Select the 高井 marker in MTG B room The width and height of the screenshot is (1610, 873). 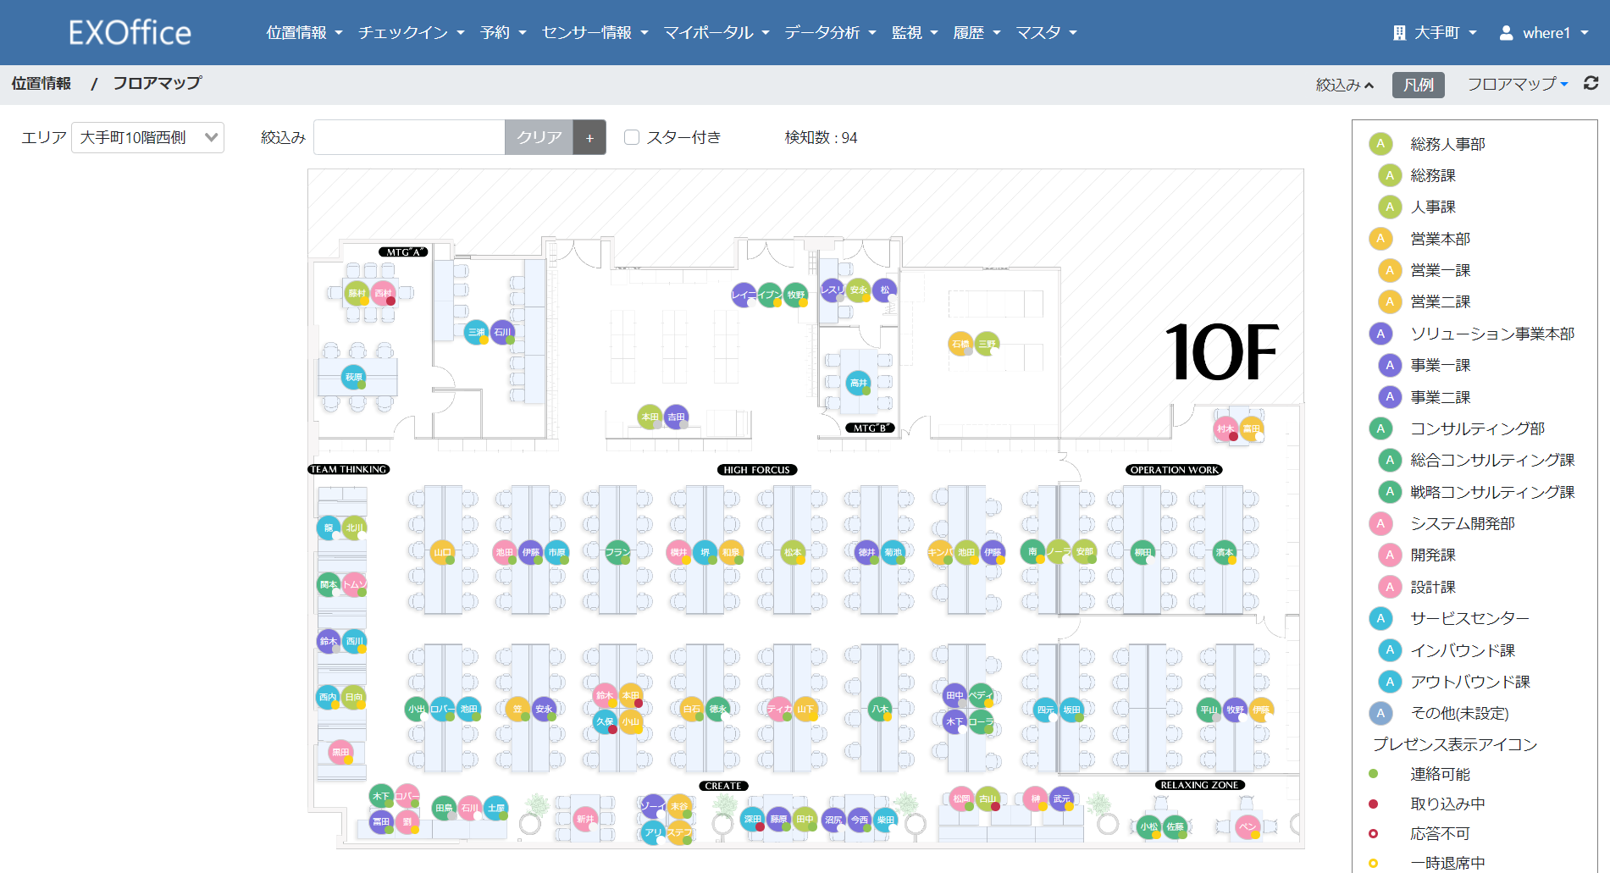pyautogui.click(x=858, y=383)
